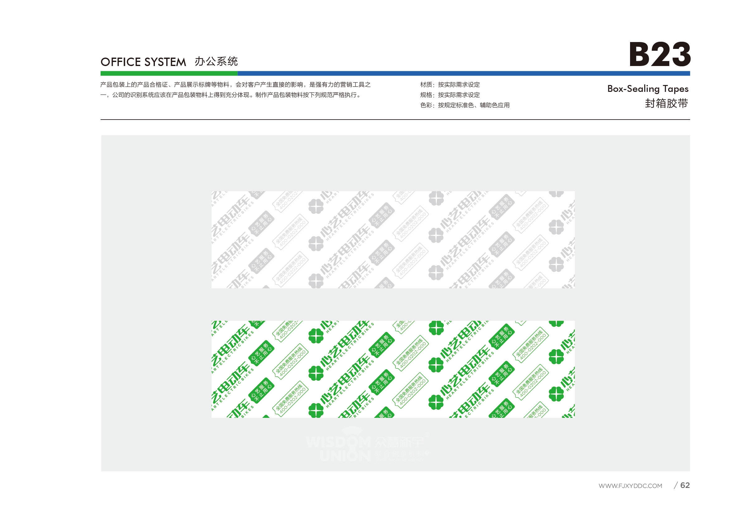
Task: Select the '封箱胶带' title
Action: pyautogui.click(x=667, y=103)
